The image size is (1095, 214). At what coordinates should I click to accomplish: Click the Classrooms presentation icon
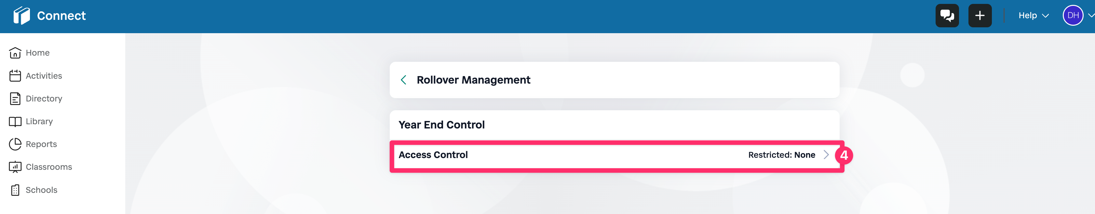[x=15, y=167]
